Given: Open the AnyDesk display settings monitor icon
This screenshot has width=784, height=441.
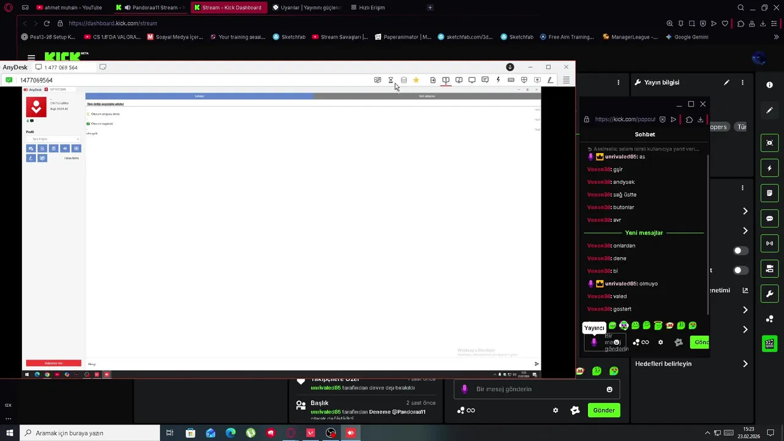Looking at the screenshot, I should pyautogui.click(x=472, y=80).
